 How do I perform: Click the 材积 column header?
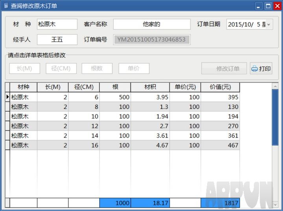150,87
